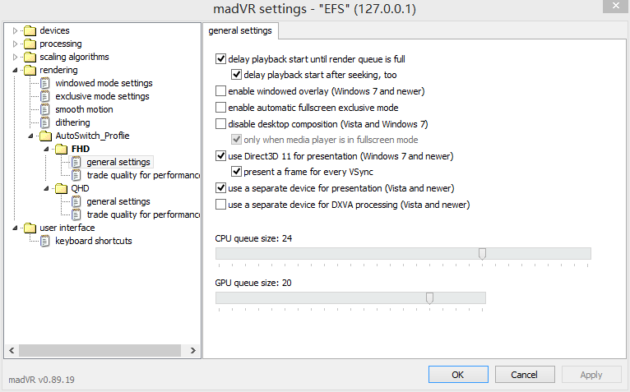Click the tree panel's right scroll arrow
The height and width of the screenshot is (392, 630).
point(193,350)
